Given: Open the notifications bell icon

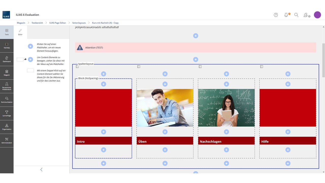Looking at the screenshot, I should click(286, 15).
